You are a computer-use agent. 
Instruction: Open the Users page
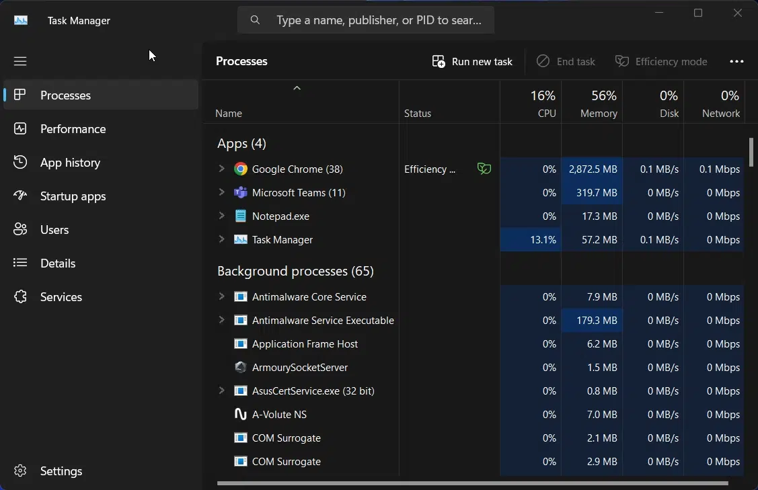tap(54, 229)
